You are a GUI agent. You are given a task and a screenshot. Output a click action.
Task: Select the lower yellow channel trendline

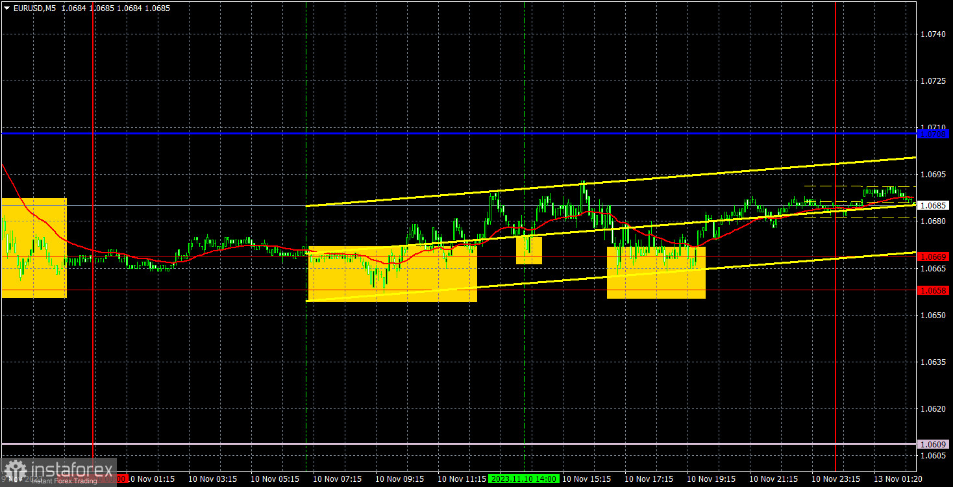tap(610, 277)
